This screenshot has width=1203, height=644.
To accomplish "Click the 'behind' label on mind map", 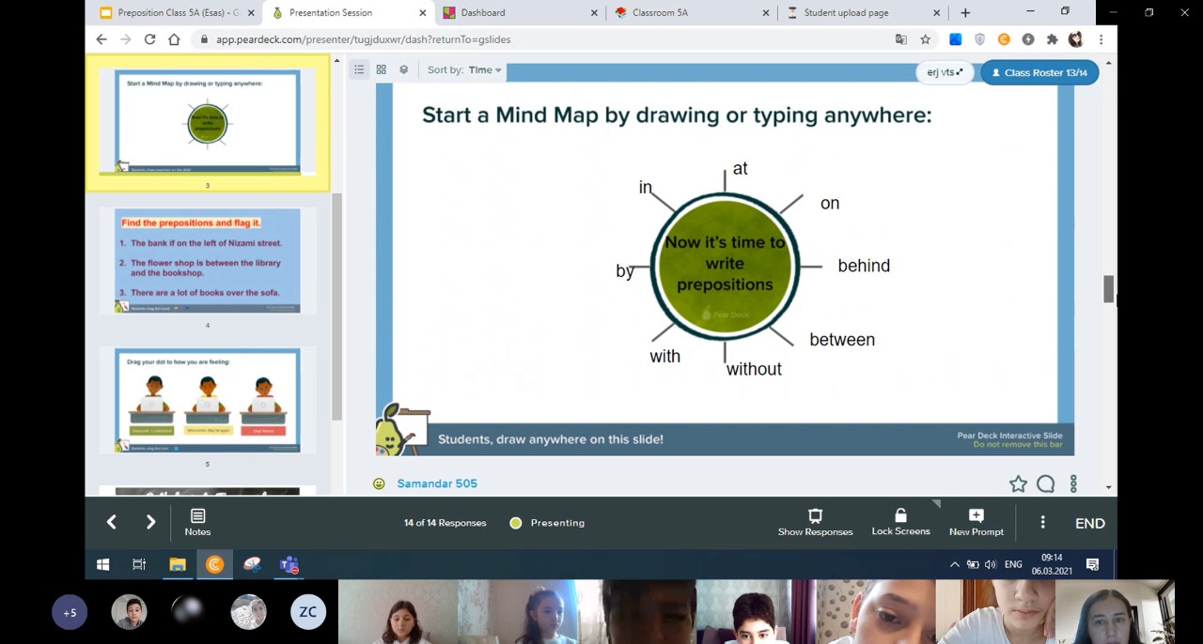I will click(x=864, y=266).
